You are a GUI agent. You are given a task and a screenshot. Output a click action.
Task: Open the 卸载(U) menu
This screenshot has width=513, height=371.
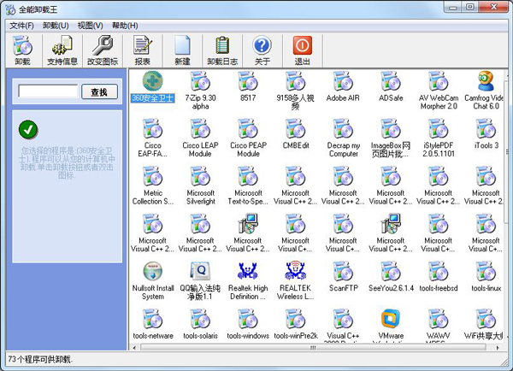56,26
